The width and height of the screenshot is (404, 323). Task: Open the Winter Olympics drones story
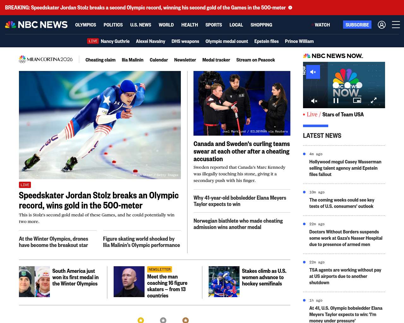pyautogui.click(x=53, y=242)
